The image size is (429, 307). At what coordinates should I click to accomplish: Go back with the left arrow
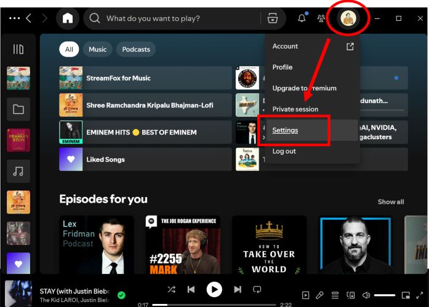pos(29,18)
